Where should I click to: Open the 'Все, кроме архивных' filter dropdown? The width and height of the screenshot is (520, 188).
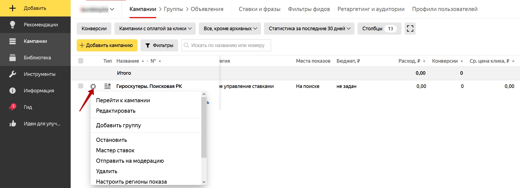(230, 29)
